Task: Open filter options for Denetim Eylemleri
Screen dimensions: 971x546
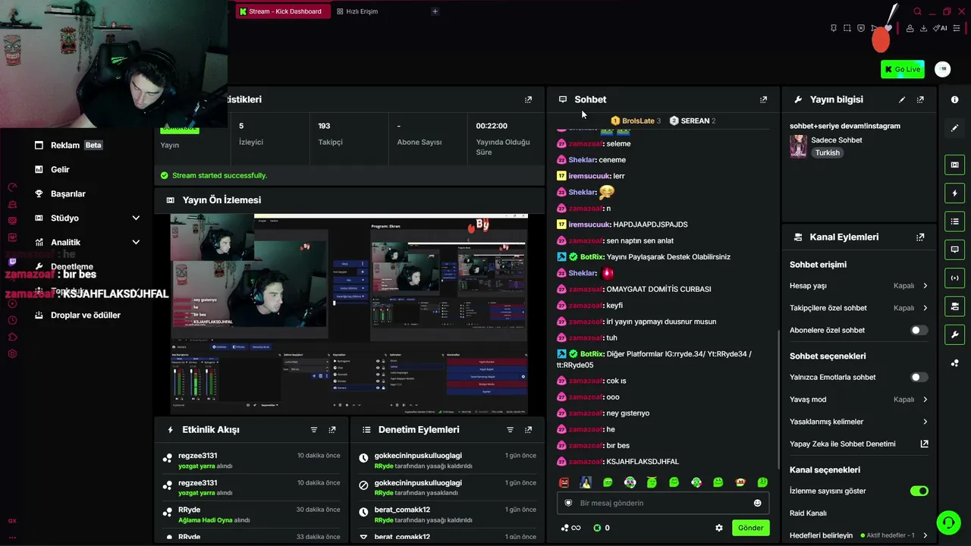Action: coord(510,430)
